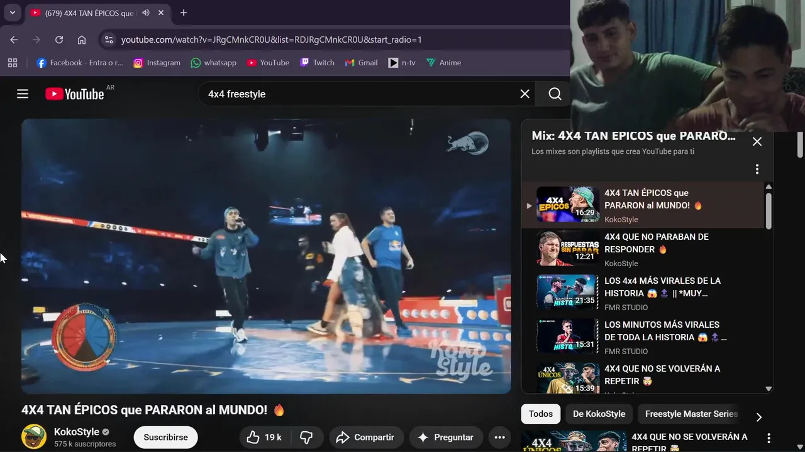Viewport: 805px width, 452px height.
Task: Open a new browser tab
Action: pyautogui.click(x=184, y=13)
